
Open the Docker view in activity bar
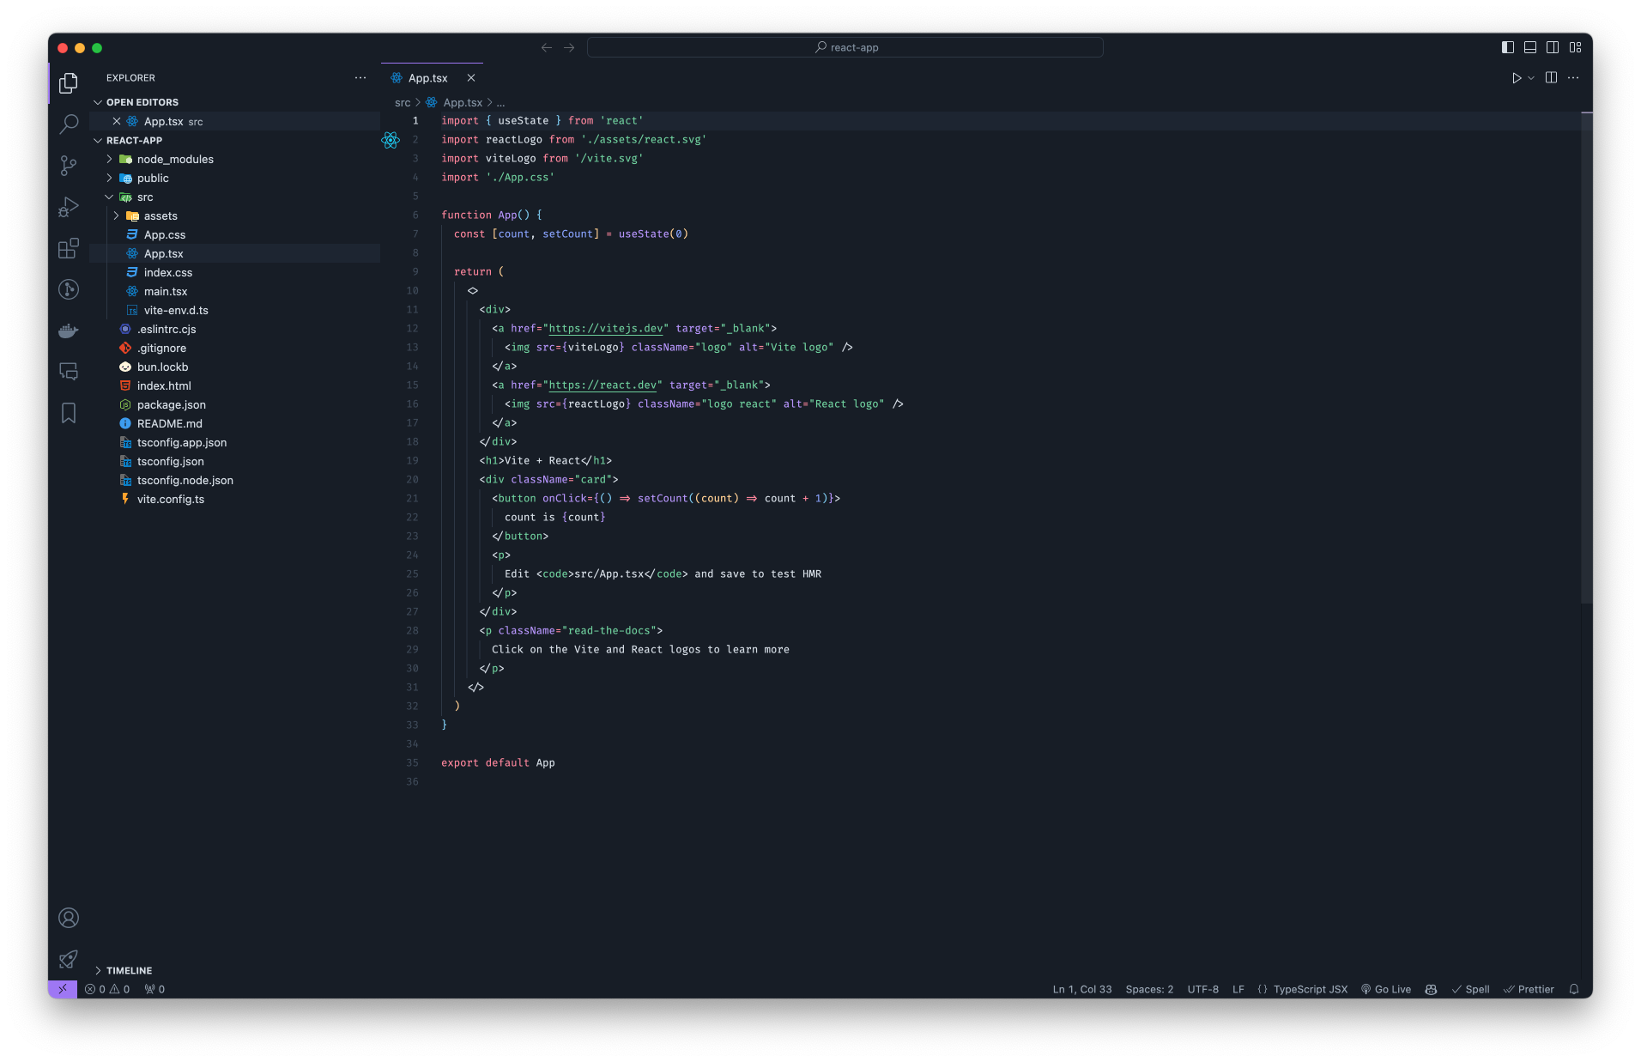click(69, 331)
